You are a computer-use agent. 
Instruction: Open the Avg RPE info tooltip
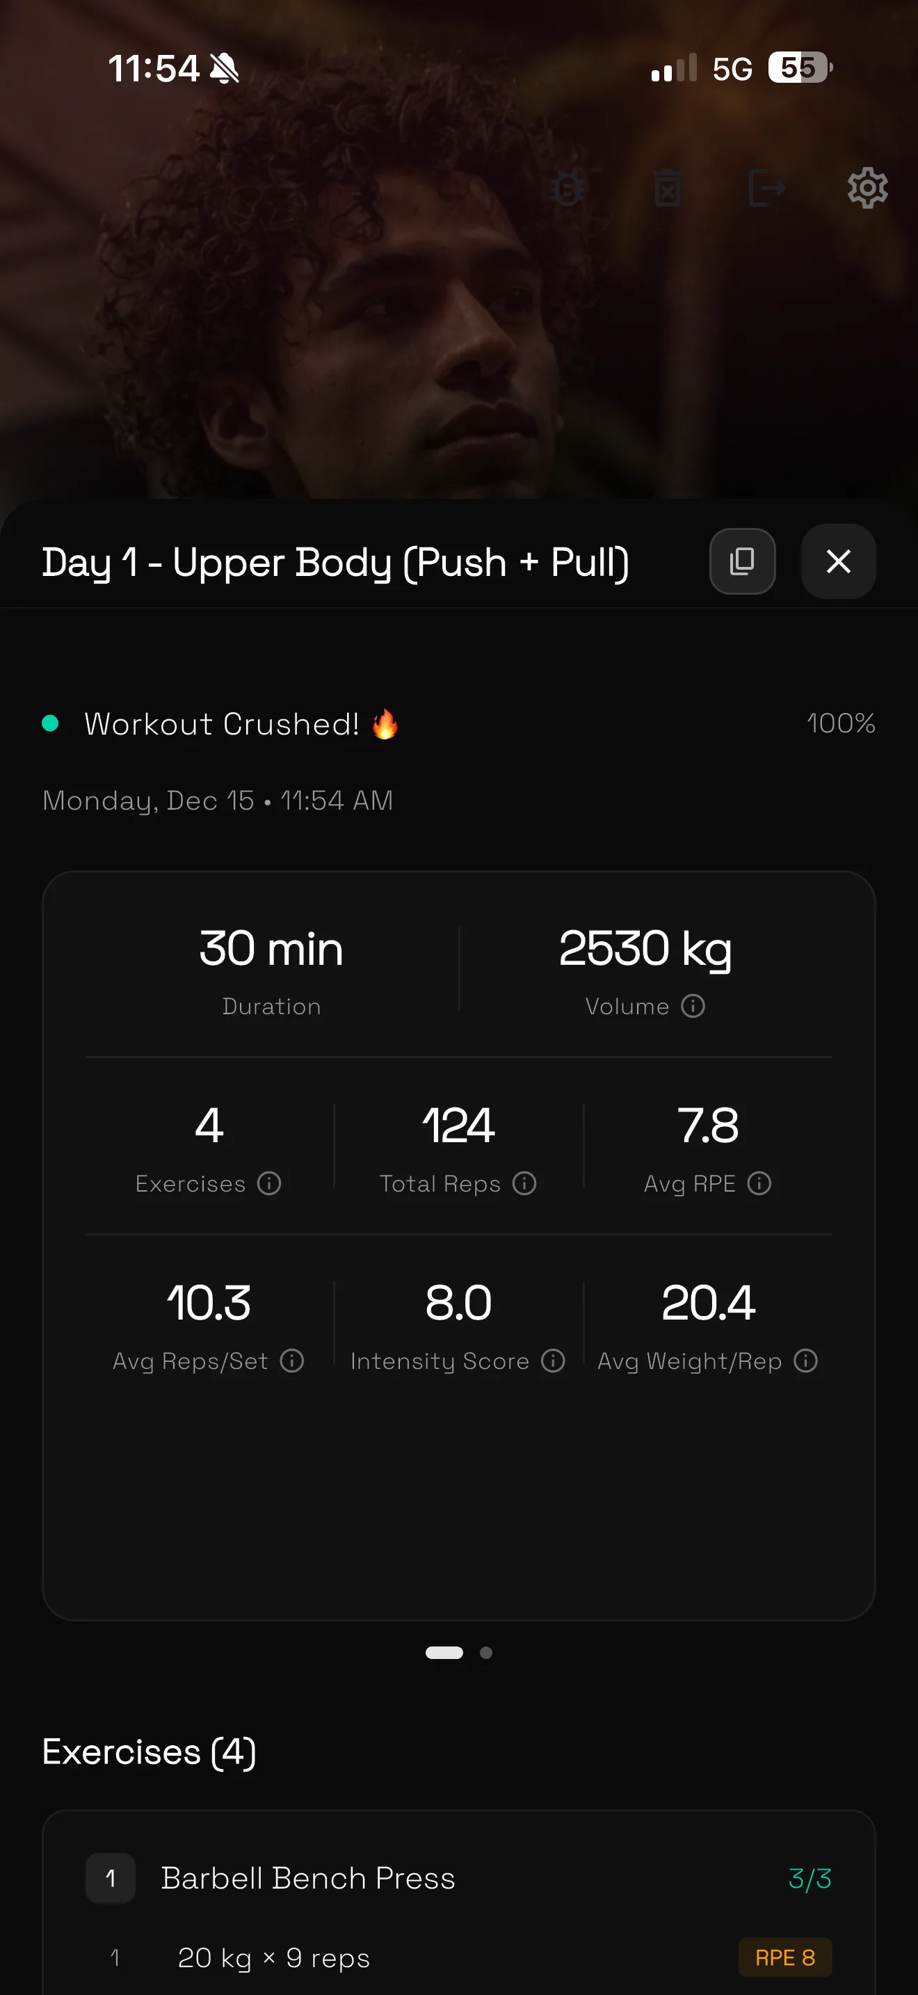point(759,1183)
